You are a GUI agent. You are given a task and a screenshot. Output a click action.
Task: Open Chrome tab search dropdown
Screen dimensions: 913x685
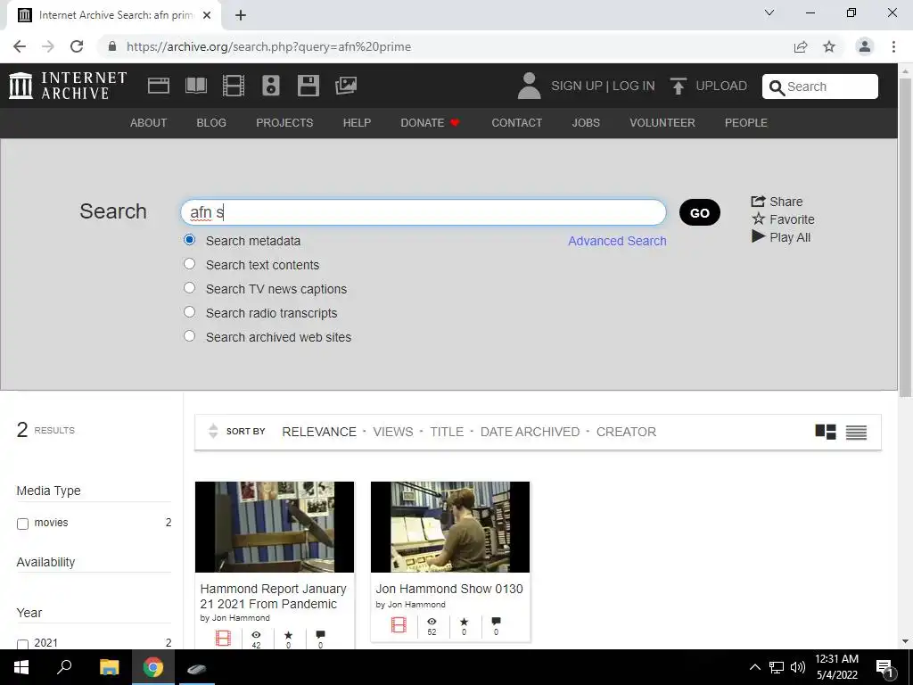pyautogui.click(x=769, y=12)
